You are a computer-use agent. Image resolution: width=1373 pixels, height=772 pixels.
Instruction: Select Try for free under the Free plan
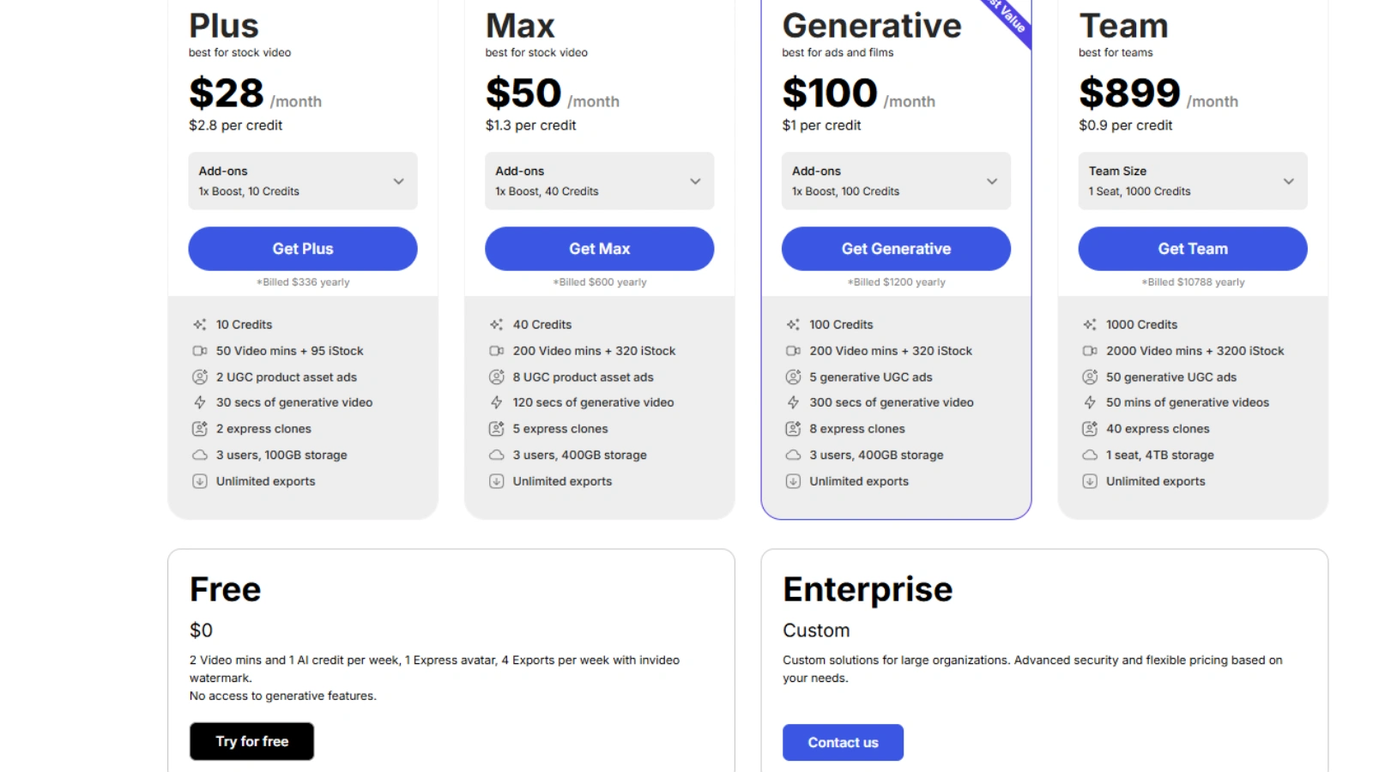point(251,741)
